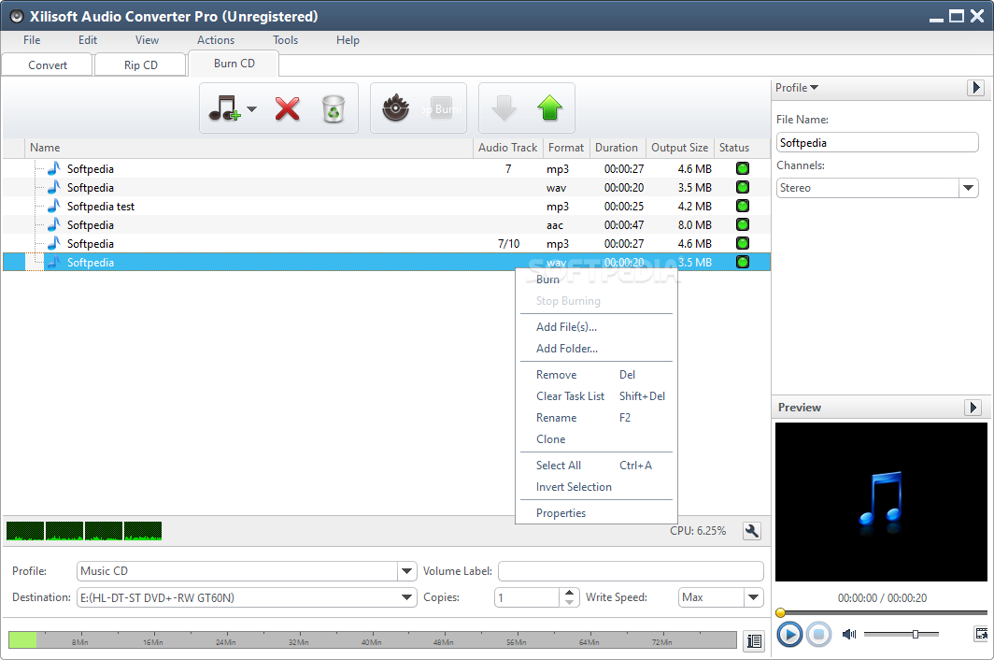
Task: Click status light of the aac row
Action: 743,224
